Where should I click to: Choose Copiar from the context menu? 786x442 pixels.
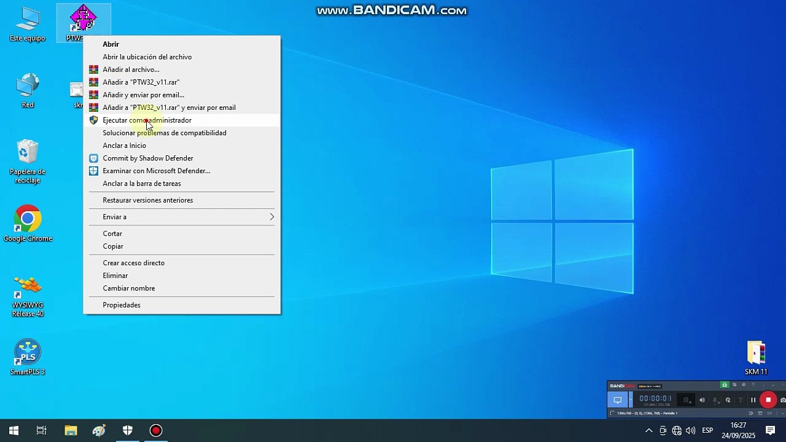tap(182, 246)
